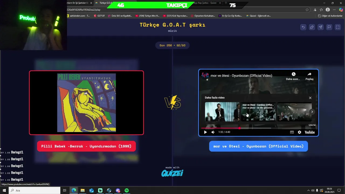Show next suggested videos with arrow
This screenshot has height=194, width=345.
(x=312, y=112)
